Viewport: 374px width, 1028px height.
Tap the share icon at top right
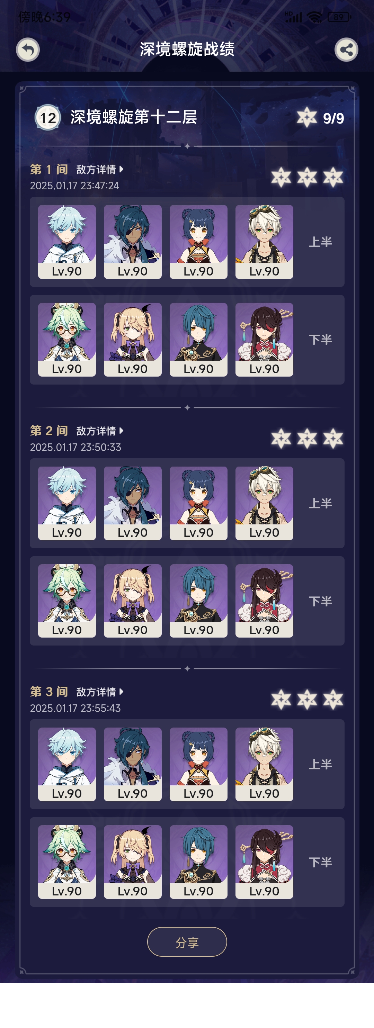click(346, 50)
